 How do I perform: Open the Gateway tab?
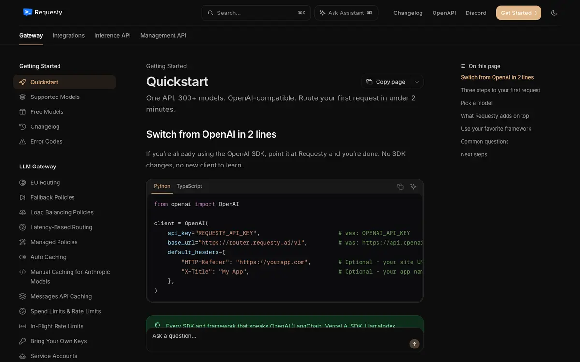(x=31, y=36)
